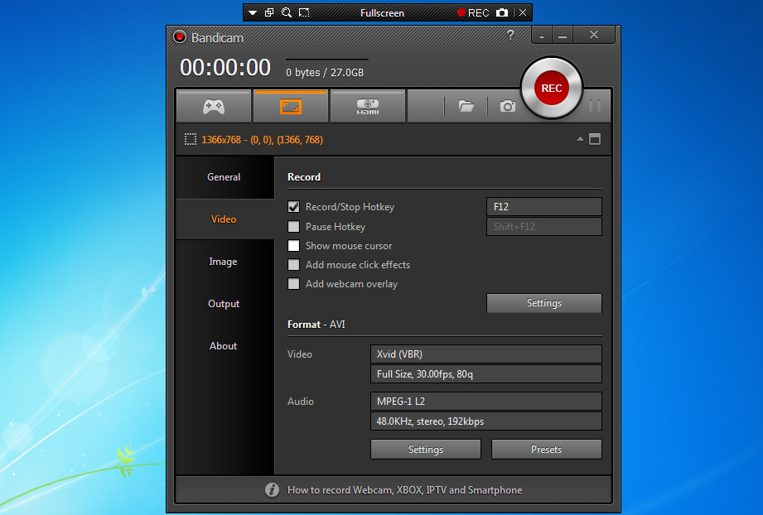Click the magnifier icon in Fullscreen bar
Screen dimensions: 763x515
click(287, 12)
